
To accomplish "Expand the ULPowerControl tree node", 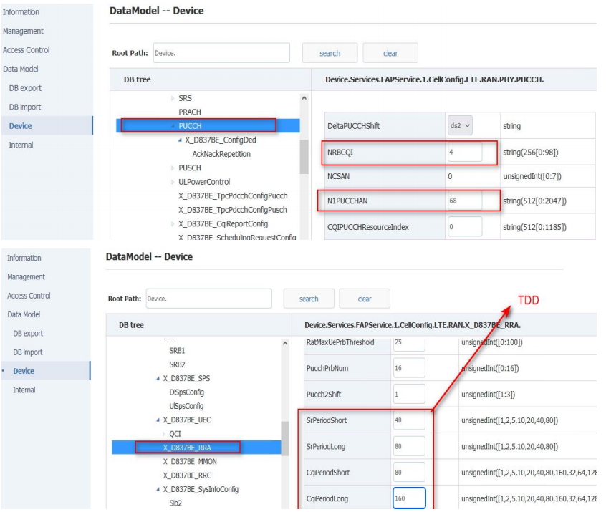I will point(172,182).
